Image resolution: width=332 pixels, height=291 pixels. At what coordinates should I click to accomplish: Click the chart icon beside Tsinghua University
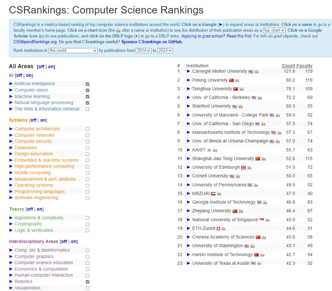[241, 89]
